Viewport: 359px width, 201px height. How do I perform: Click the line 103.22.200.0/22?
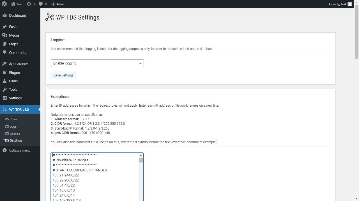tap(66, 180)
